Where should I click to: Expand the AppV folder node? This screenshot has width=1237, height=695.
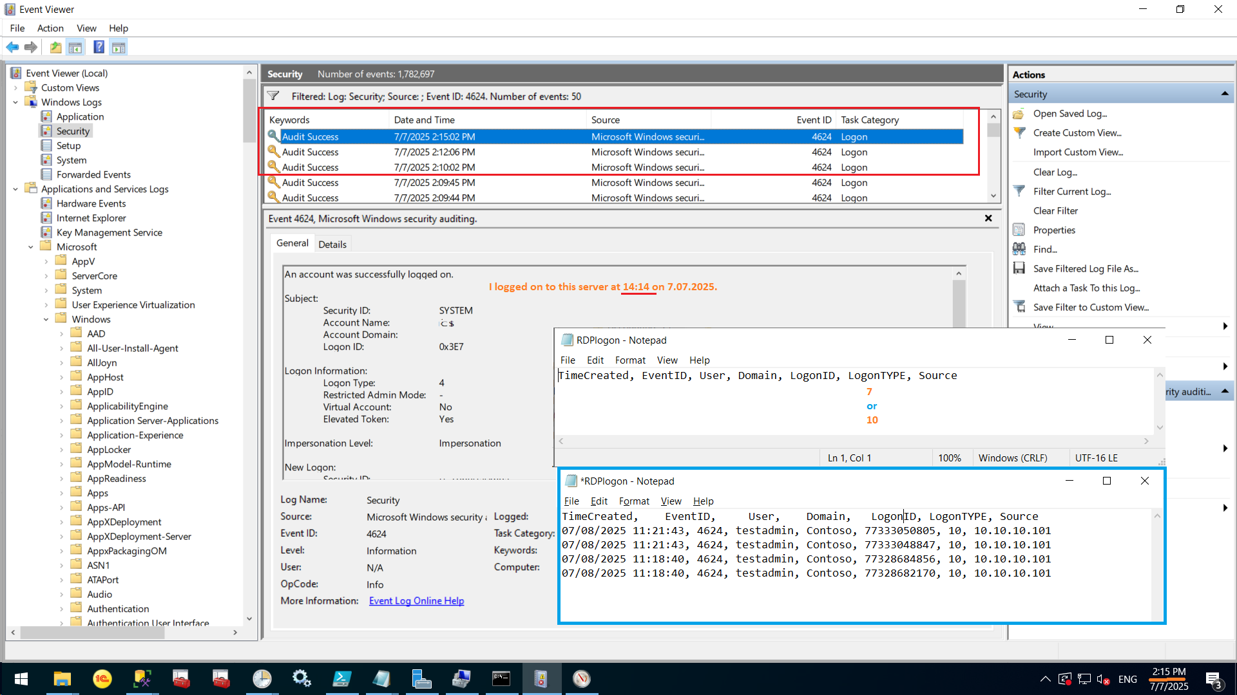(x=46, y=262)
